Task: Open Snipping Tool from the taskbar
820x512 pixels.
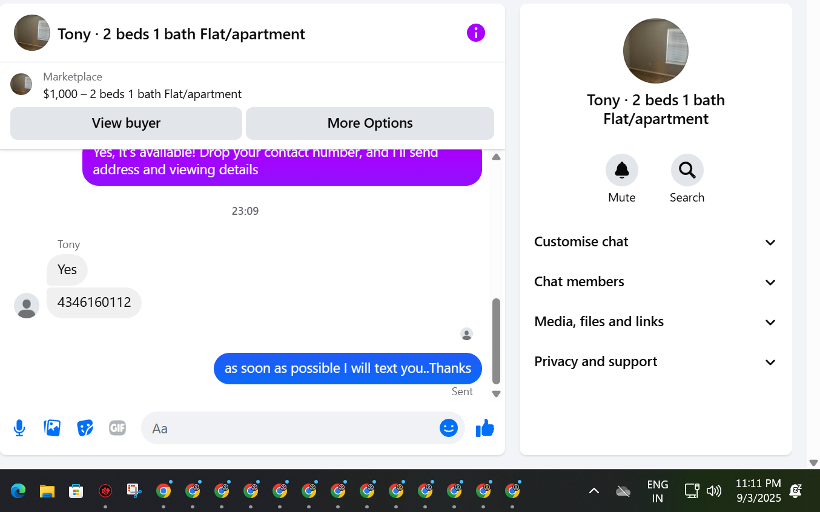Action: (x=134, y=491)
